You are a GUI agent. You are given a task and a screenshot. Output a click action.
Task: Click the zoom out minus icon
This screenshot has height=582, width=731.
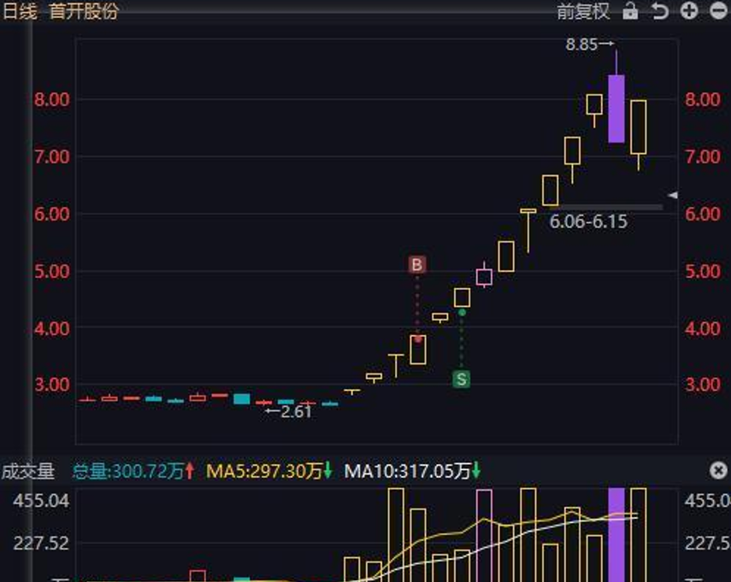pos(718,12)
